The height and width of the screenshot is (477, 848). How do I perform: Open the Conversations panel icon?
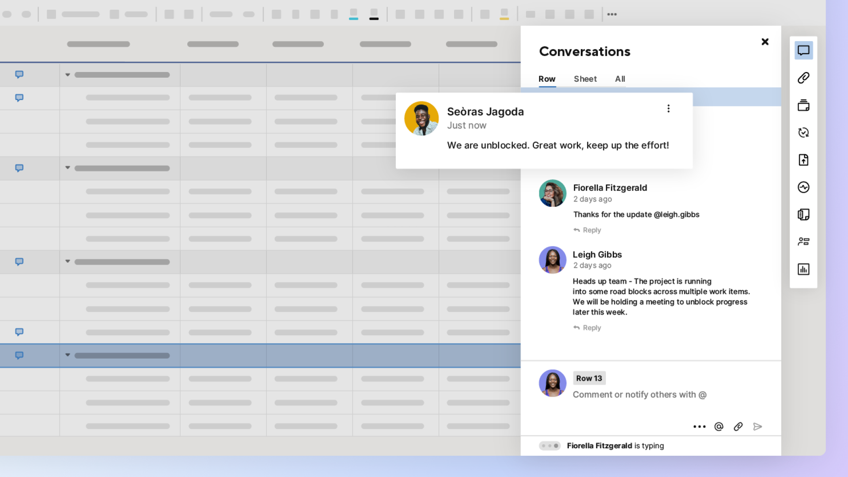tap(803, 50)
